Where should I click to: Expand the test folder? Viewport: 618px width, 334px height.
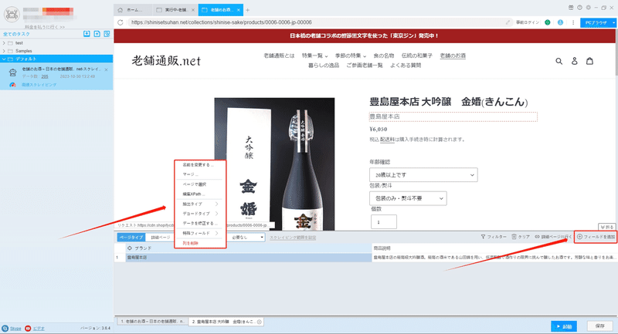[4, 43]
